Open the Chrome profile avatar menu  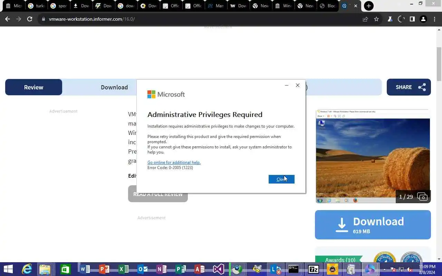pyautogui.click(x=423, y=19)
